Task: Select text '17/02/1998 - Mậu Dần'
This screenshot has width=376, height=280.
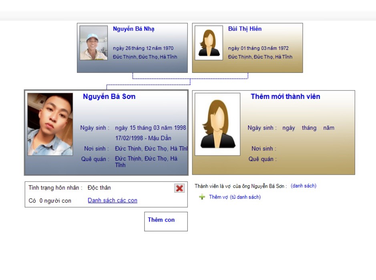Action: click(143, 138)
